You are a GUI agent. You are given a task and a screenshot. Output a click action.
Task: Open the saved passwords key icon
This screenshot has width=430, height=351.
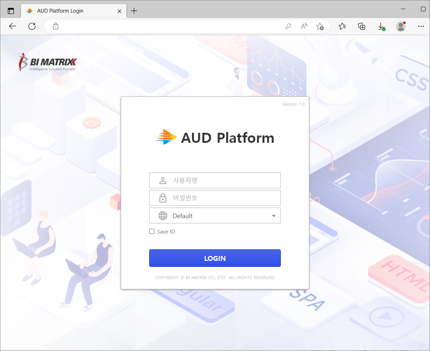[288, 26]
